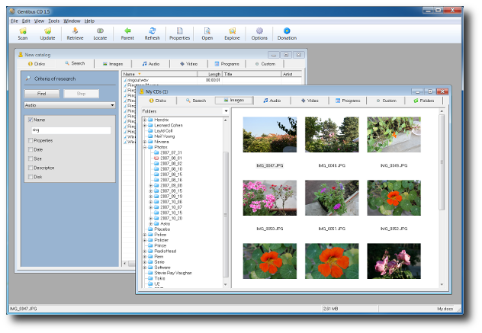The image size is (482, 333).
Task: Uncheck the Name search criterion
Action: 31,120
